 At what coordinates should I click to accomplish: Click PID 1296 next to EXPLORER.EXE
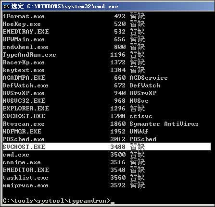pyautogui.click(x=118, y=109)
